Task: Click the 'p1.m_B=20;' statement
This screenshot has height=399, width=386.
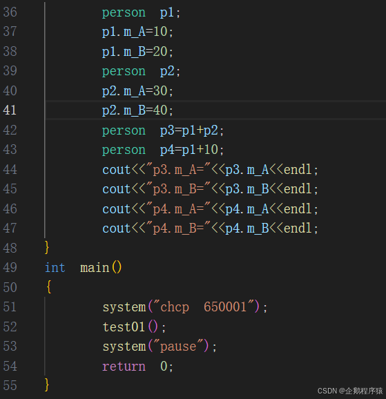Action: [x=137, y=52]
